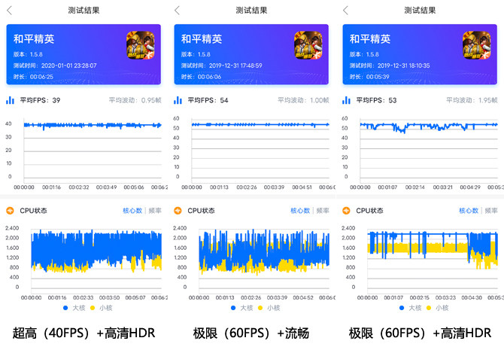The image size is (504, 347).
Task: Tap game icon in the 17:48:59 test card
Action: pyautogui.click(x=308, y=45)
